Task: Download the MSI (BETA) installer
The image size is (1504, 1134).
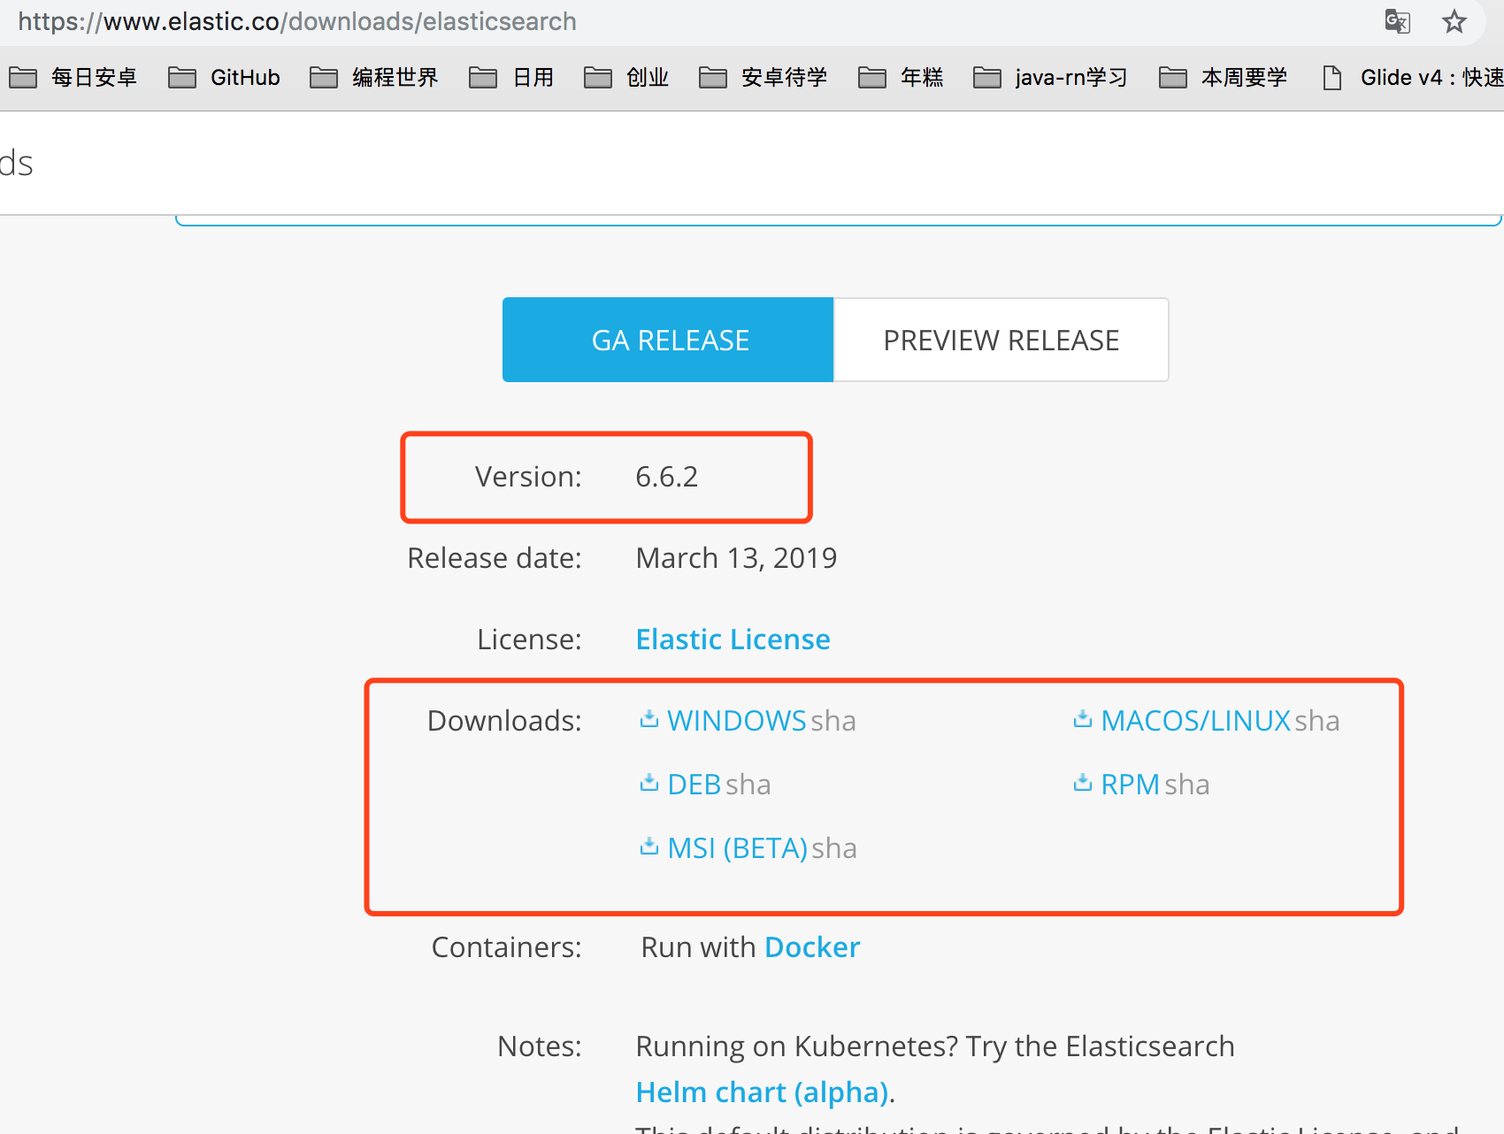Action: point(737,847)
